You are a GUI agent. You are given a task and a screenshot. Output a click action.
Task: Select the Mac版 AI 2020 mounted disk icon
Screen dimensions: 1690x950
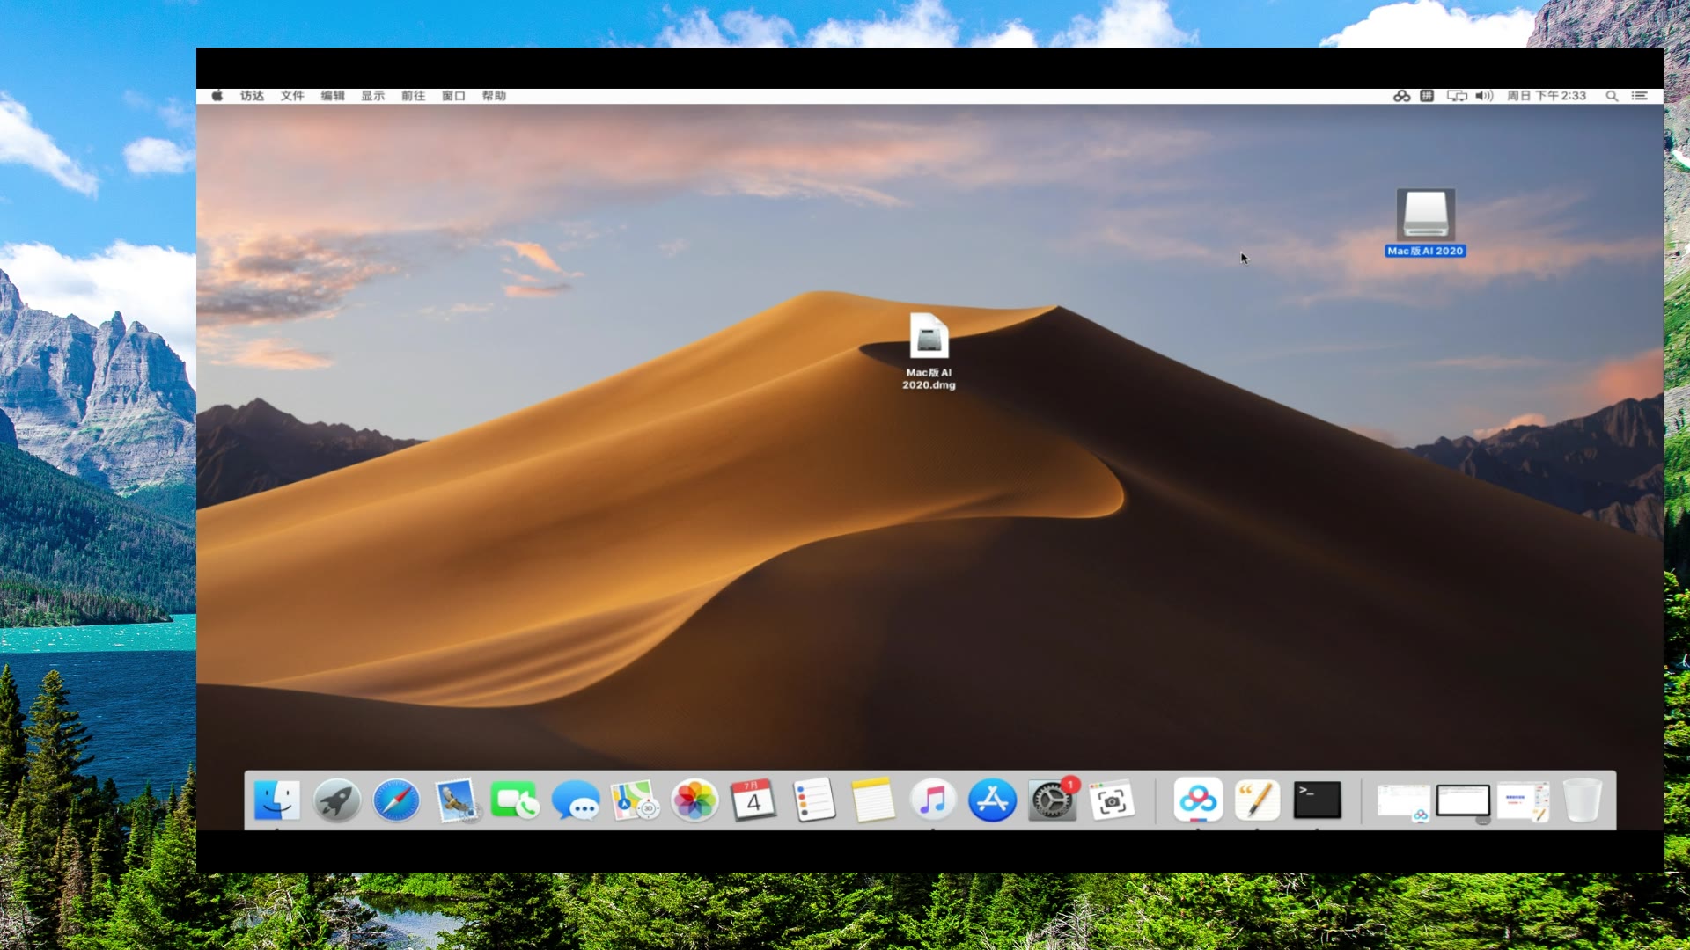(x=1425, y=223)
